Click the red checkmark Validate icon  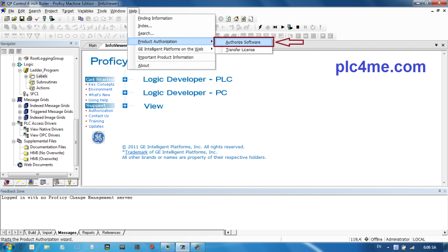point(37,19)
